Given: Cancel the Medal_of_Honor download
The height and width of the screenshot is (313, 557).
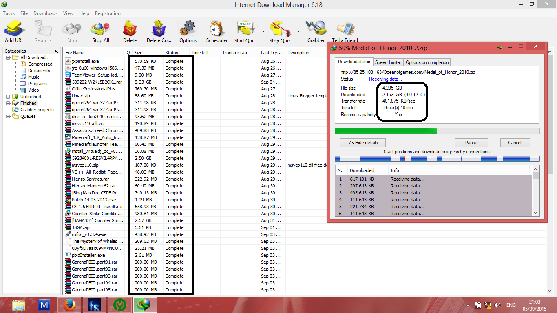Looking at the screenshot, I should (x=515, y=143).
